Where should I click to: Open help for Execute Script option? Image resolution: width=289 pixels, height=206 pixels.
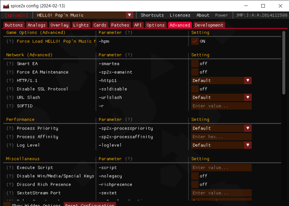[10, 167]
